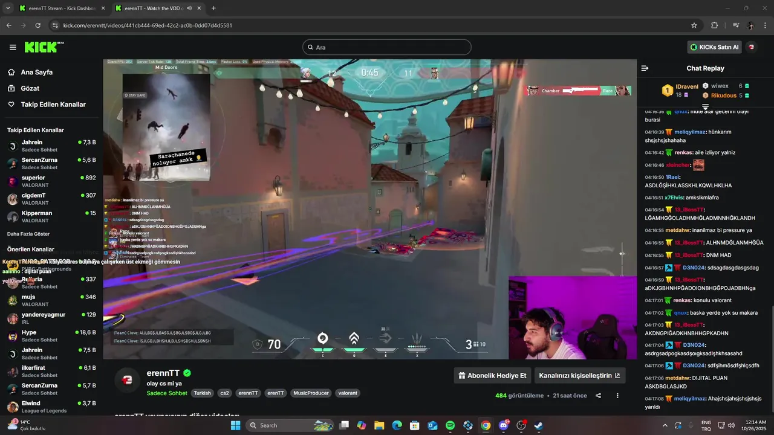Viewport: 774px width, 435px height.
Task: Click chat username x7Elvis
Action: click(x=675, y=198)
